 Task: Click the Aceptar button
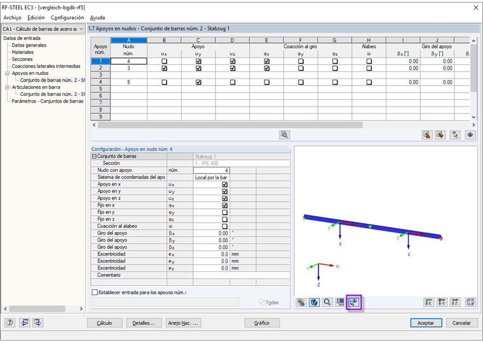coord(426,323)
